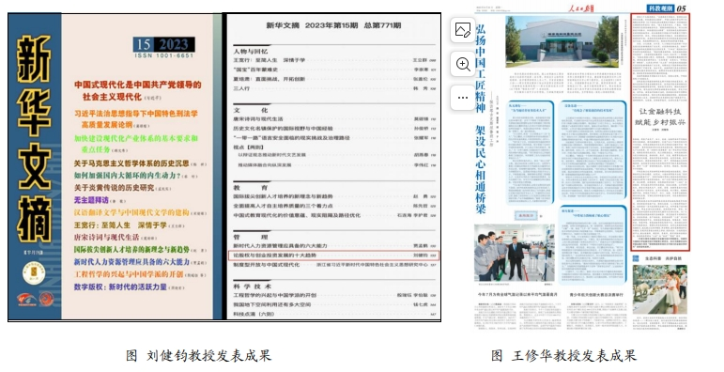
Task: Click the caption 图 王修华教授发表成果
Action: click(563, 355)
